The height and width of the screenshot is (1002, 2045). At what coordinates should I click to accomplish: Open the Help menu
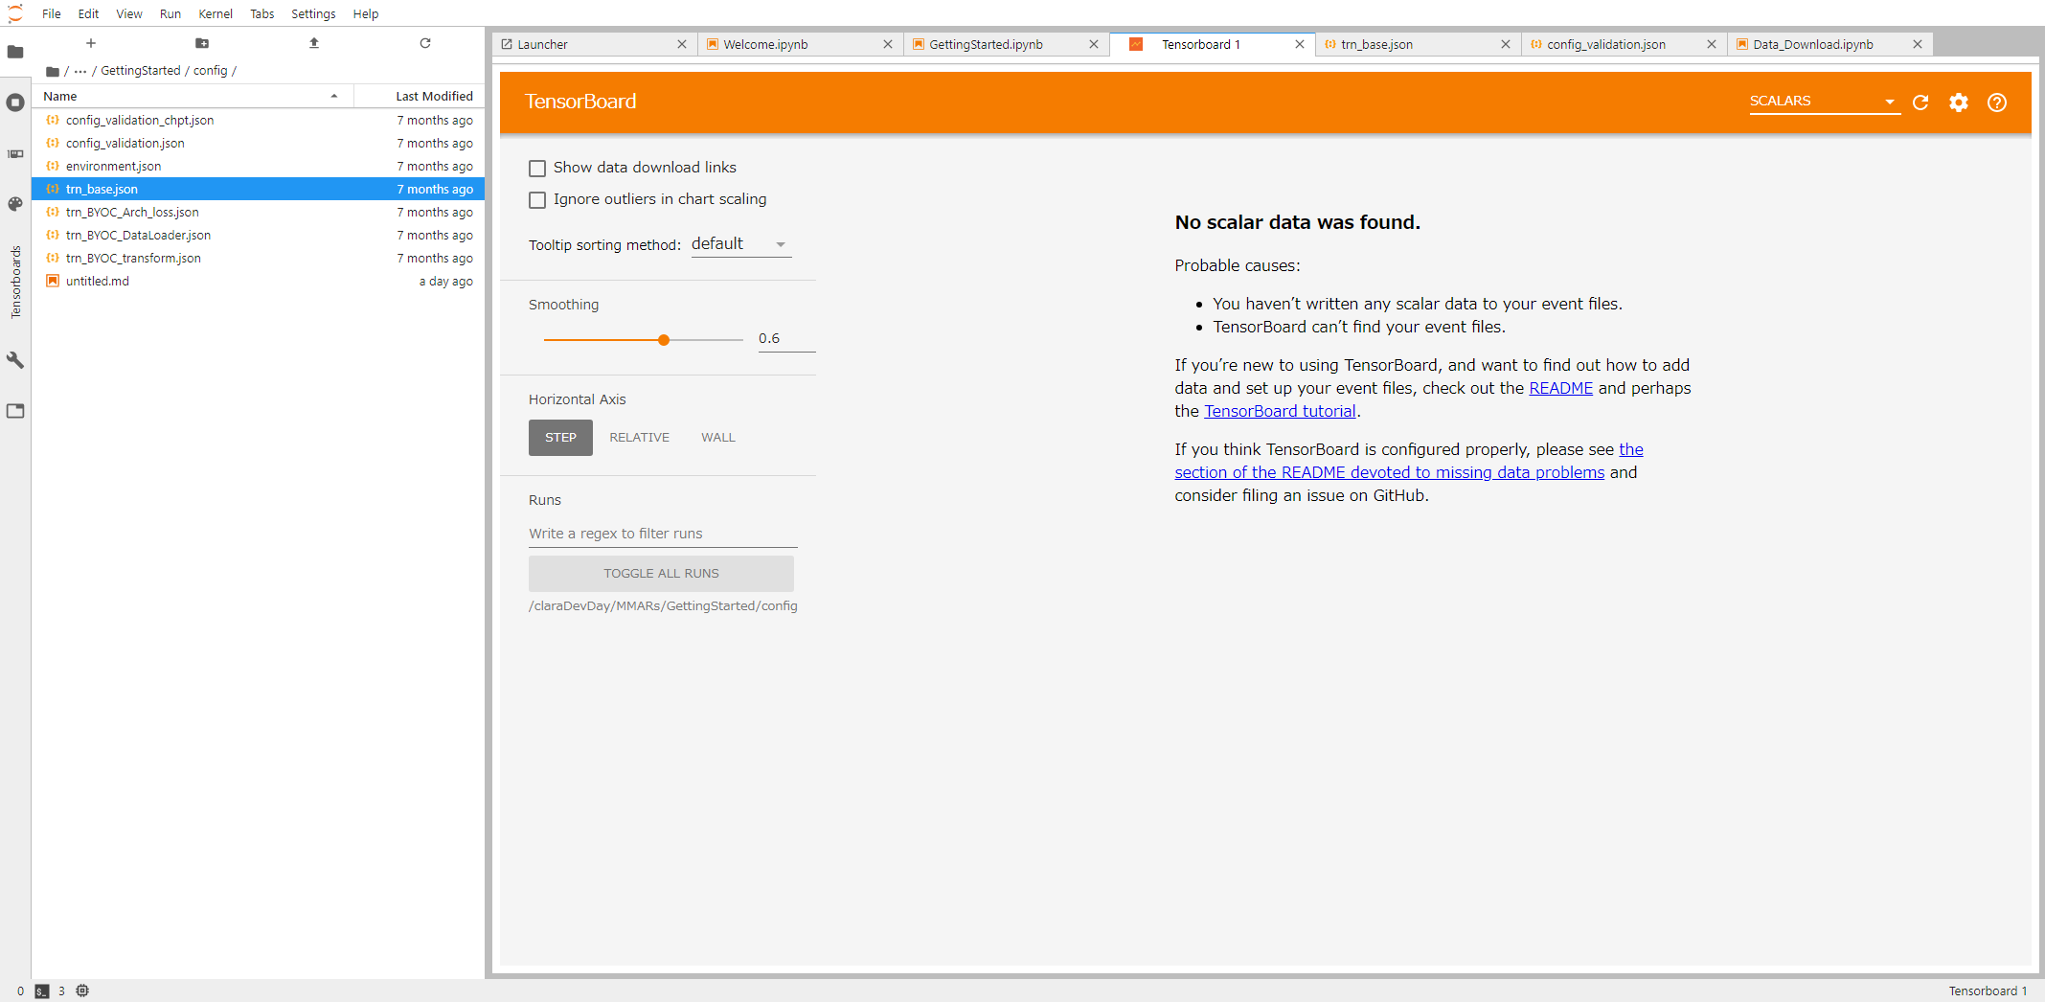(366, 13)
